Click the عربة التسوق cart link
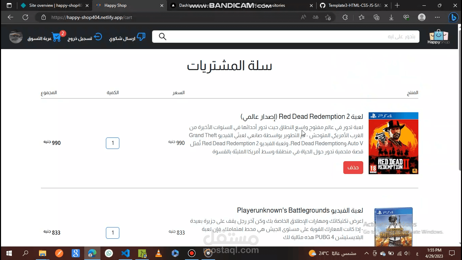The height and width of the screenshot is (260, 462). 40,39
